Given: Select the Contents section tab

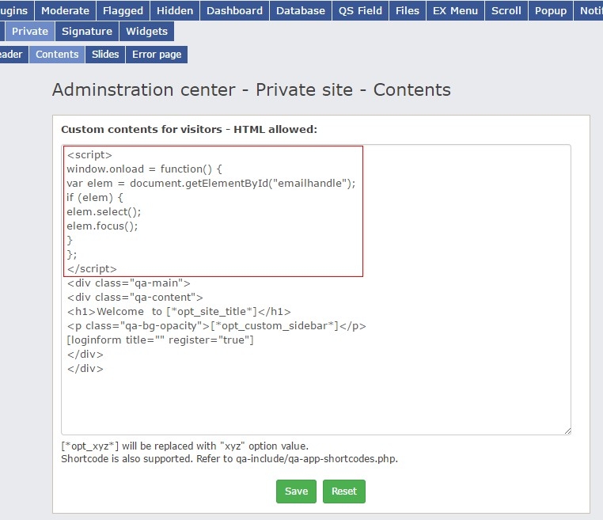Looking at the screenshot, I should pyautogui.click(x=57, y=55).
